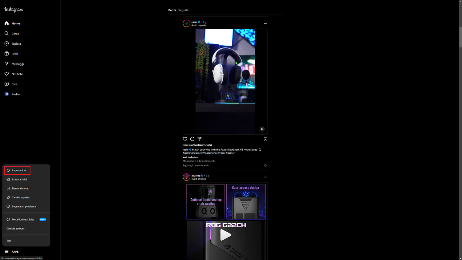
Task: Like the razer post with heart icon
Action: [185, 139]
